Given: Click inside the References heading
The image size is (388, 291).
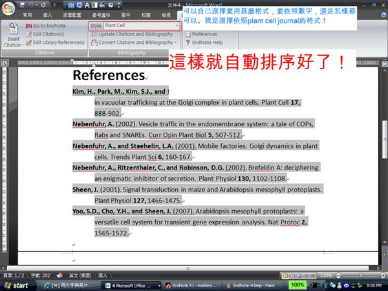Looking at the screenshot, I should [x=109, y=75].
